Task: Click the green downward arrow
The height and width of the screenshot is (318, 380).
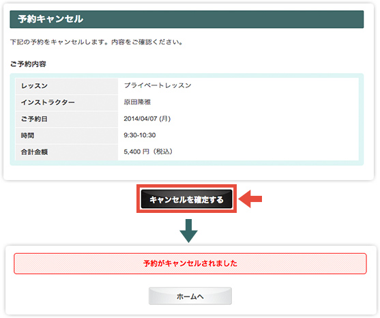Action: [x=188, y=231]
